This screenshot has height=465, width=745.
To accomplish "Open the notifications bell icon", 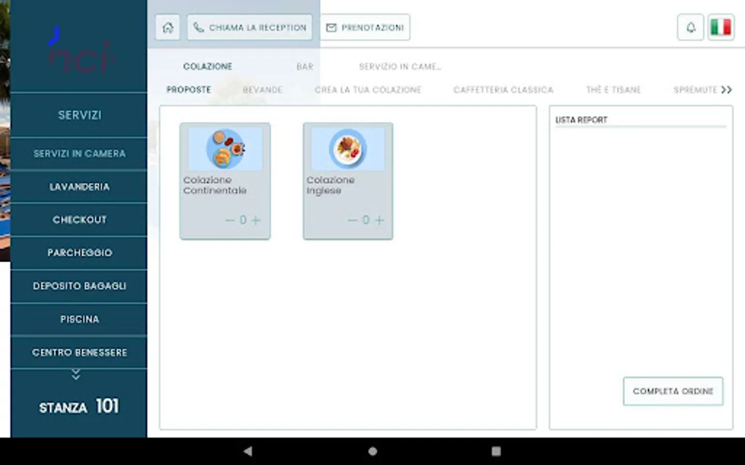I will tap(691, 27).
